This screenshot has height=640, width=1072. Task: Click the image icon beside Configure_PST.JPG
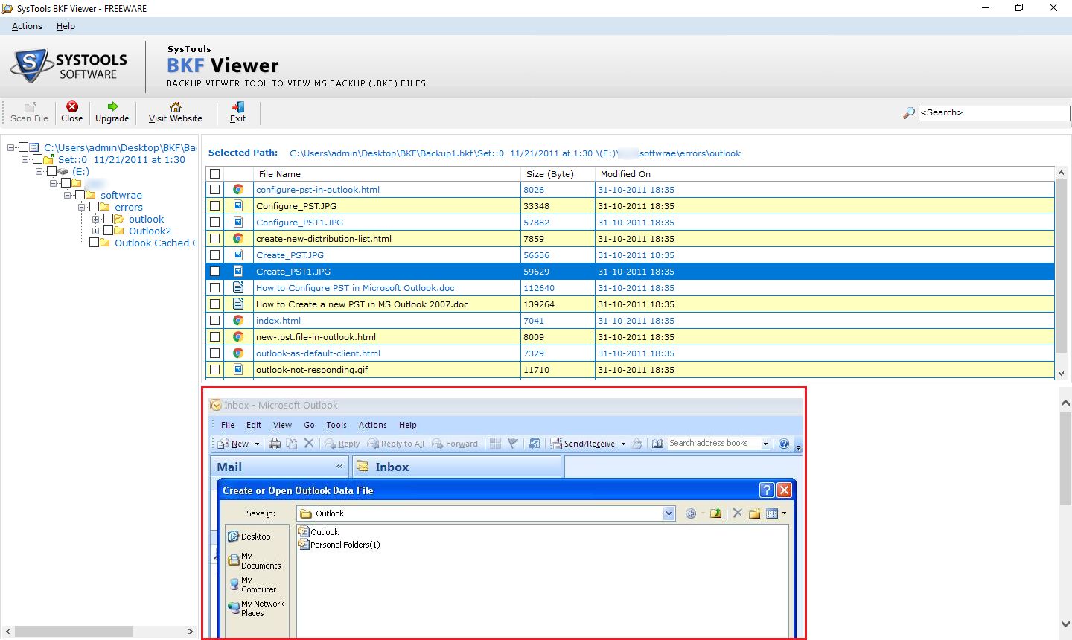[238, 206]
